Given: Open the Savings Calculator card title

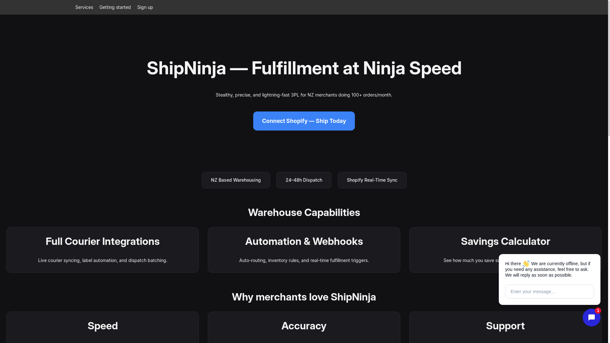Looking at the screenshot, I should (x=505, y=241).
